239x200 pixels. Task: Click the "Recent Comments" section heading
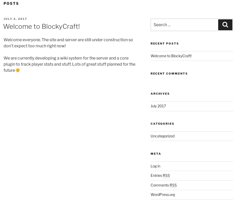point(169,74)
